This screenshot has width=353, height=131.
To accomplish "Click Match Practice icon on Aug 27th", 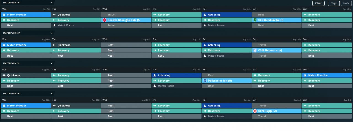I will 305,75.
